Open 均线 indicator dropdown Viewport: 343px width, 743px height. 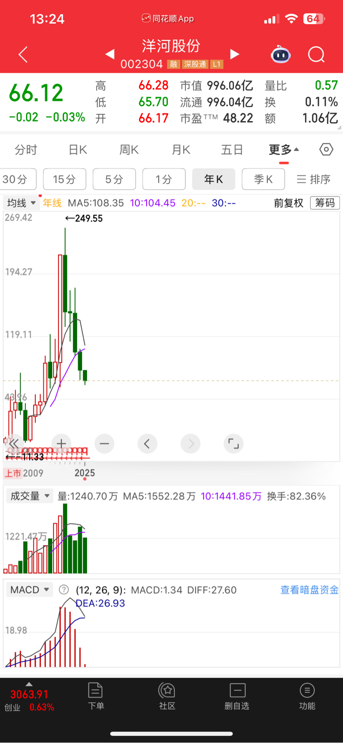click(21, 203)
